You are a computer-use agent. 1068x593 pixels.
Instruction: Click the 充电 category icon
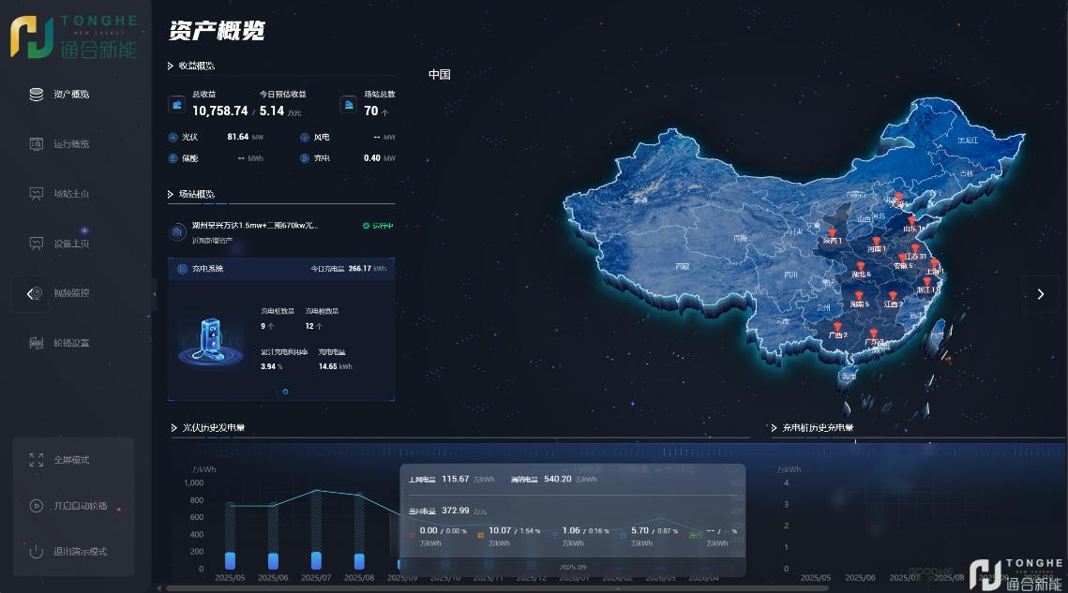[305, 158]
